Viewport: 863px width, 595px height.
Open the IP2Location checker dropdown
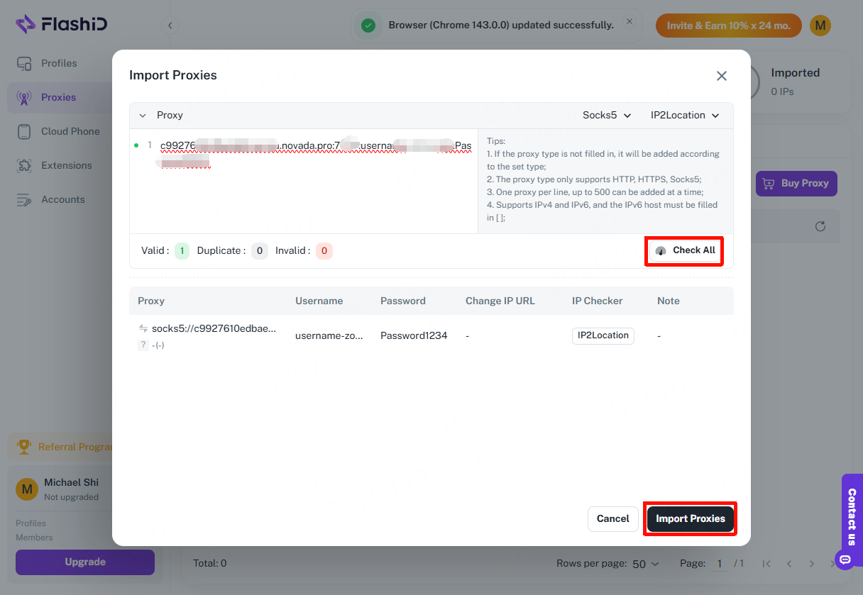point(685,115)
